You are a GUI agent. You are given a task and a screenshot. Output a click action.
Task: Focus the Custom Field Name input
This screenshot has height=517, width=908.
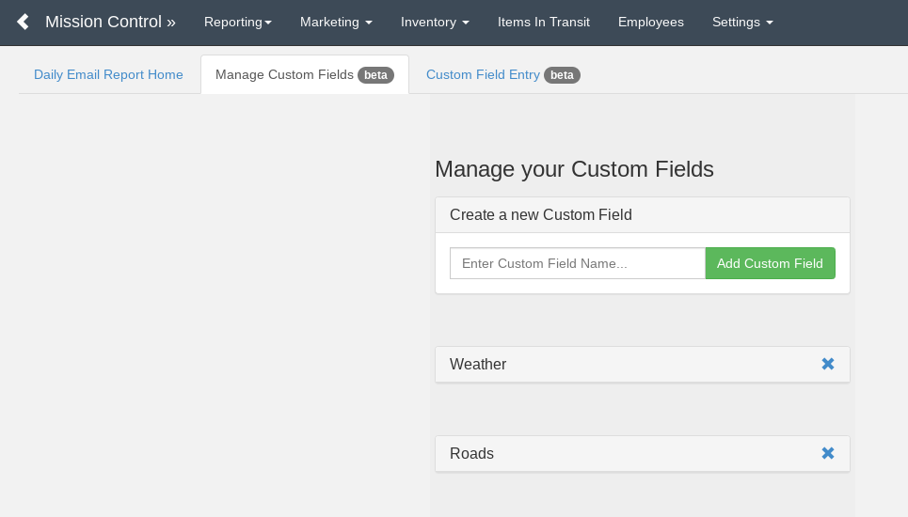[578, 263]
